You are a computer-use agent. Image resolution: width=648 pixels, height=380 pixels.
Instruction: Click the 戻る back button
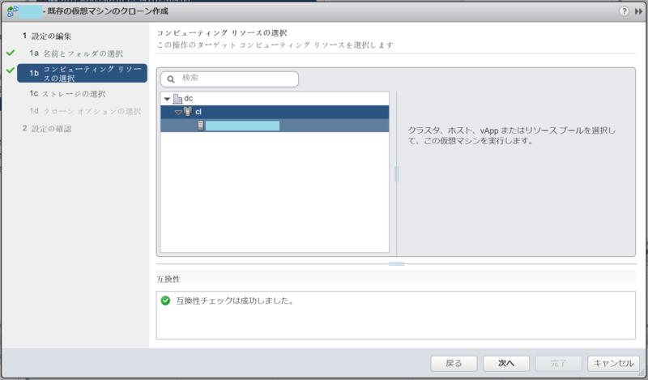tap(454, 364)
